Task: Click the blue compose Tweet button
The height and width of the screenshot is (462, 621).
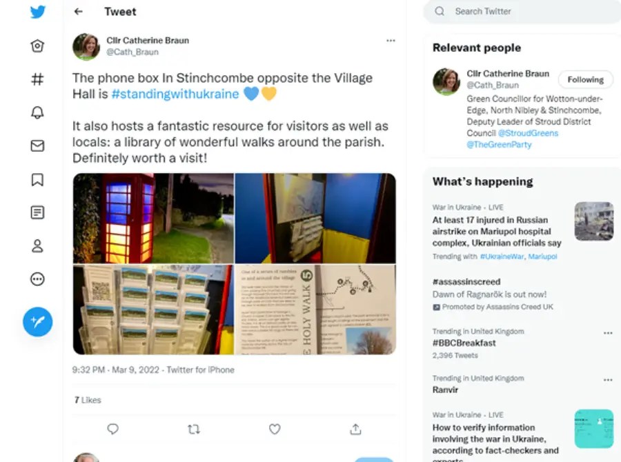Action: click(x=38, y=322)
